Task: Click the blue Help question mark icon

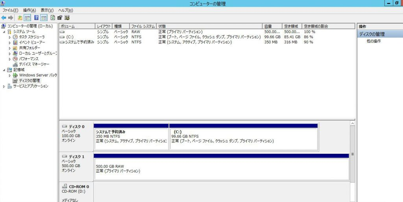Action: tap(36, 18)
